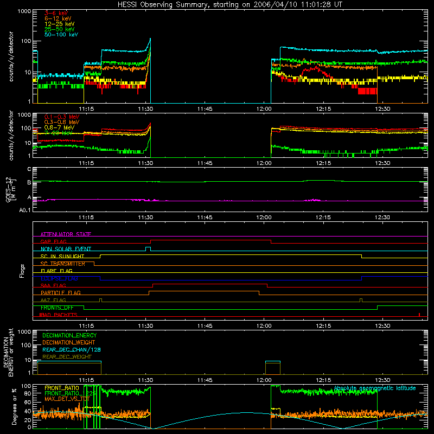The image size is (434, 434).
Task: Click the 0.3-0.8 MeV legend entry
Action: 62,122
